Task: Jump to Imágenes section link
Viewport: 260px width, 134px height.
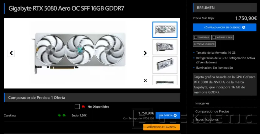Action: 202,103
